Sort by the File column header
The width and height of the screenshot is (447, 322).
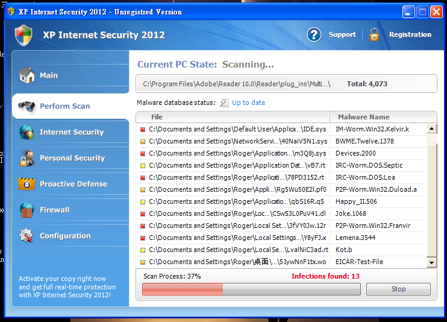(x=233, y=117)
